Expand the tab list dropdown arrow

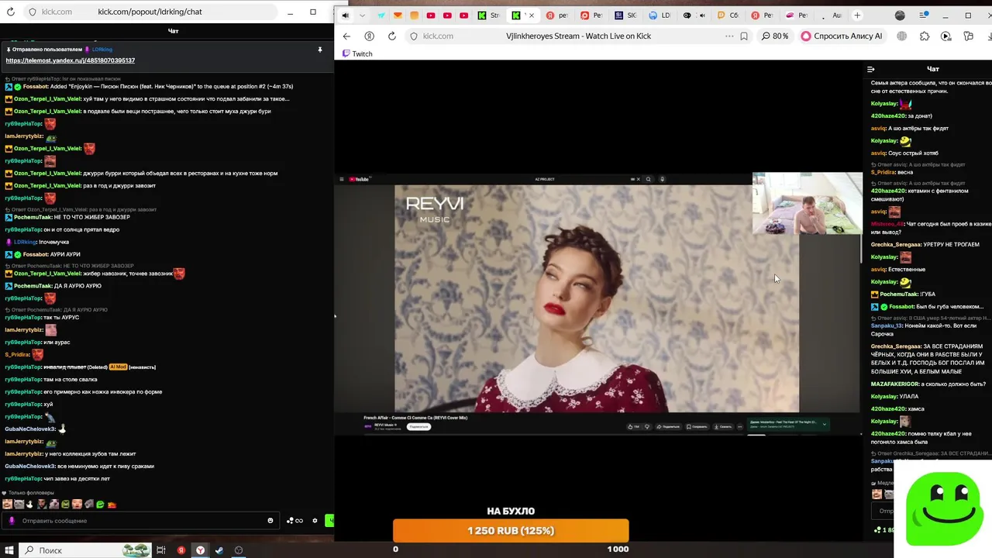pyautogui.click(x=362, y=15)
